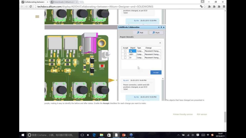Close the Collaborating between tab
246x138 pixels.
pos(48,2)
